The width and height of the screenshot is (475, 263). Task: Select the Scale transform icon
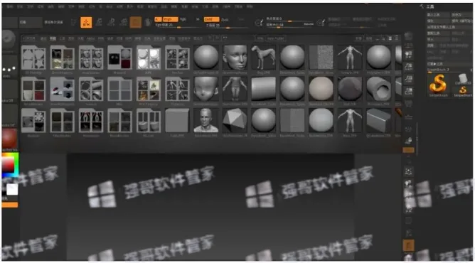(111, 22)
